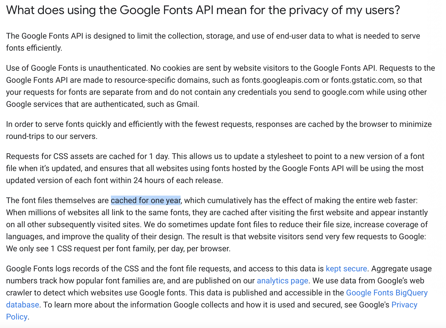Click the word "Gmail" in the second paragraph
This screenshot has height=328, width=446.
pos(187,104)
